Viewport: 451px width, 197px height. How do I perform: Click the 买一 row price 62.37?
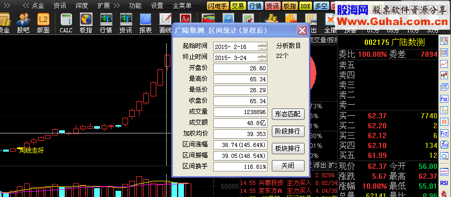click(377, 116)
